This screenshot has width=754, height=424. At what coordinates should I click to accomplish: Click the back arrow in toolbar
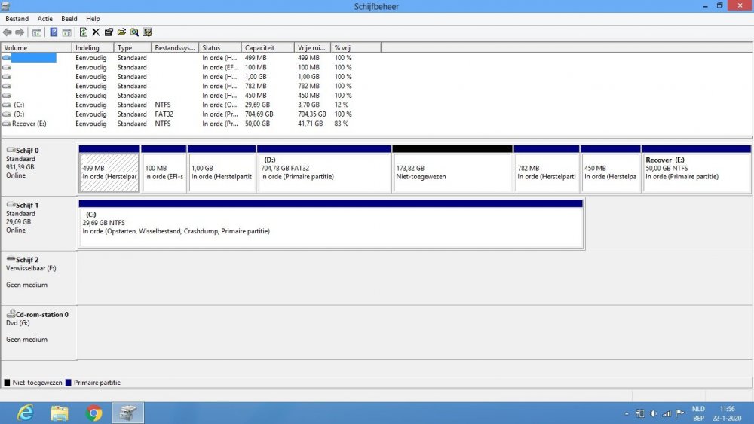click(x=8, y=32)
